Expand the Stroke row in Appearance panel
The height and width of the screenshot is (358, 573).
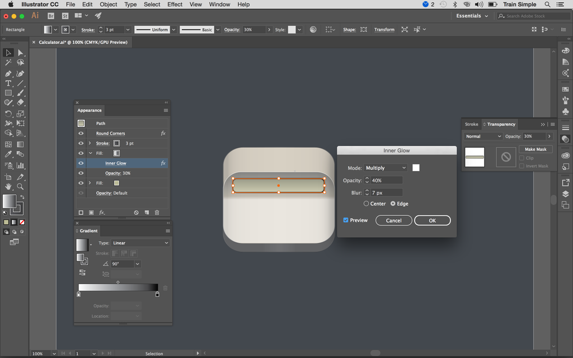coord(90,143)
